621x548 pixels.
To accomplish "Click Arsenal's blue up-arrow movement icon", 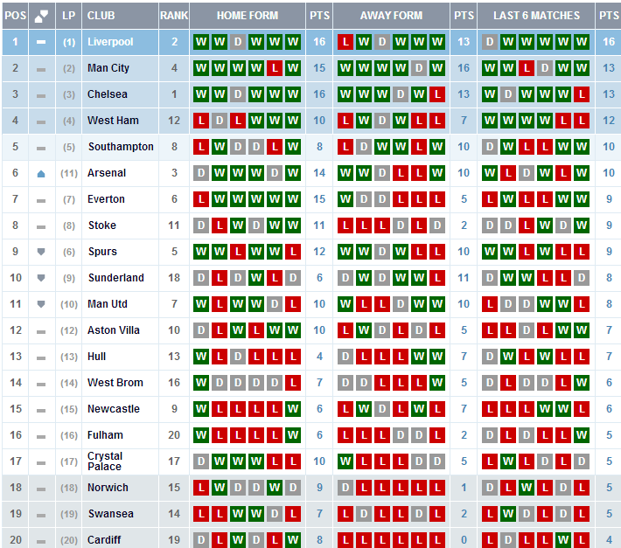I will (x=41, y=173).
